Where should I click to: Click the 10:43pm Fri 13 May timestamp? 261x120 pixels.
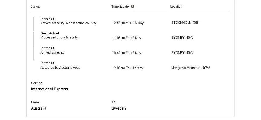pos(127,53)
